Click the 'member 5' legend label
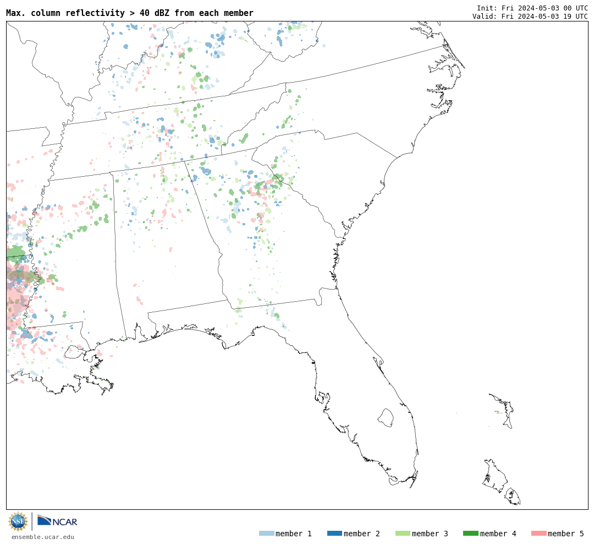Screen dimensions: 594x544 point(566,534)
